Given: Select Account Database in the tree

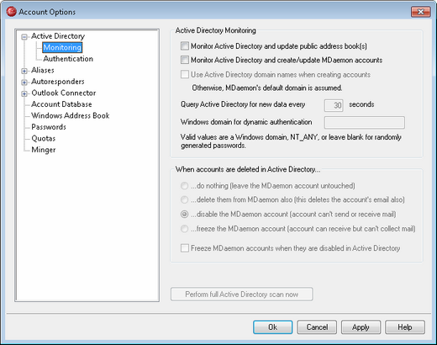Looking at the screenshot, I should [x=61, y=104].
